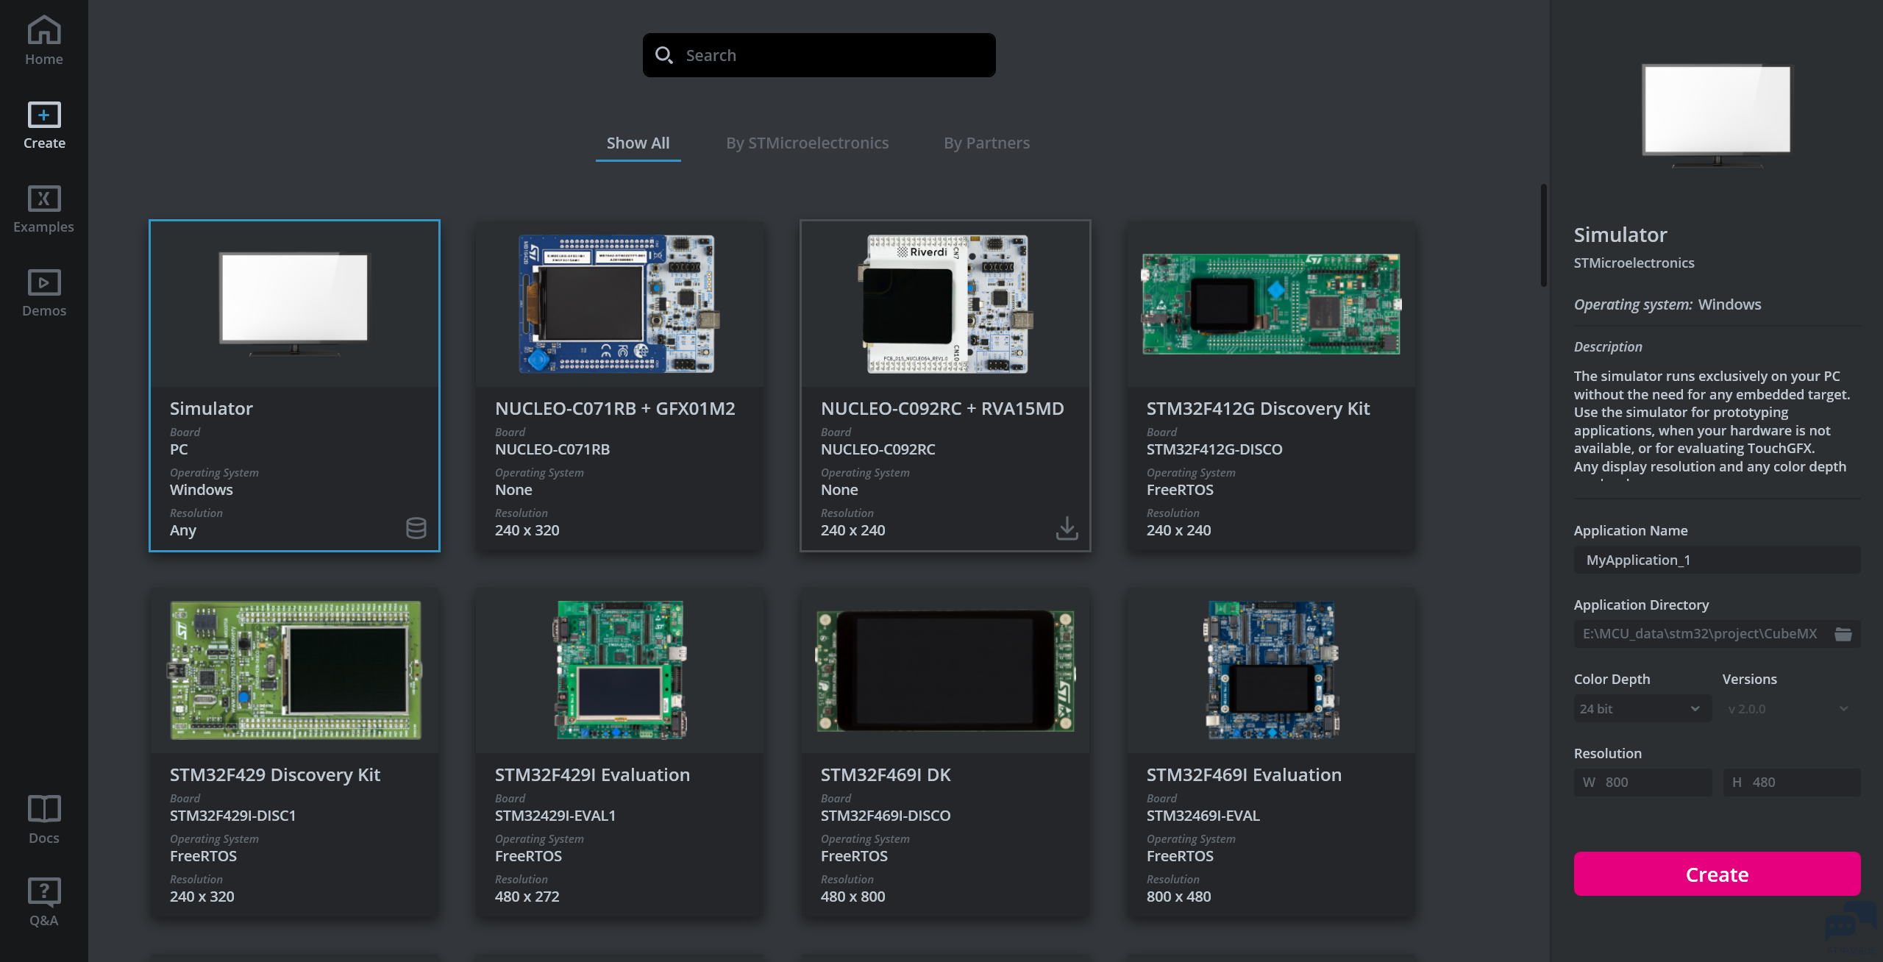This screenshot has width=1883, height=962.
Task: Switch to the By STMicroelectronics tab
Action: 807,143
